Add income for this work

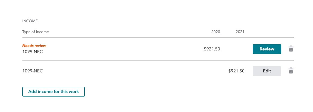click(x=54, y=92)
